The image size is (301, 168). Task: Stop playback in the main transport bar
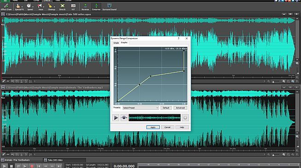[x=12, y=166]
